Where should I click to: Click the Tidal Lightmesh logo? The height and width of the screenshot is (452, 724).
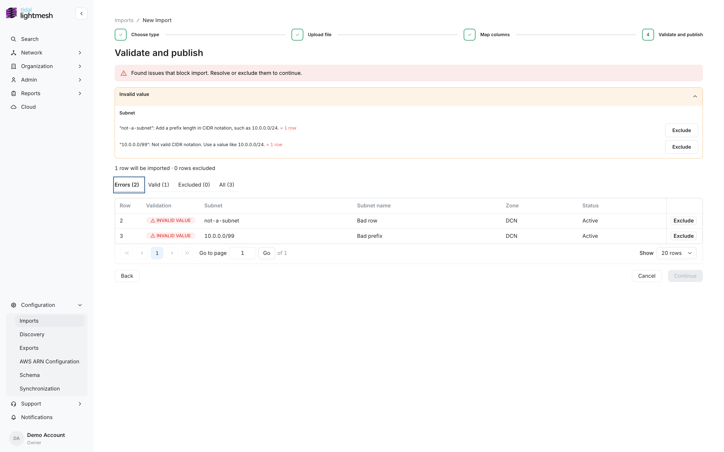click(29, 13)
